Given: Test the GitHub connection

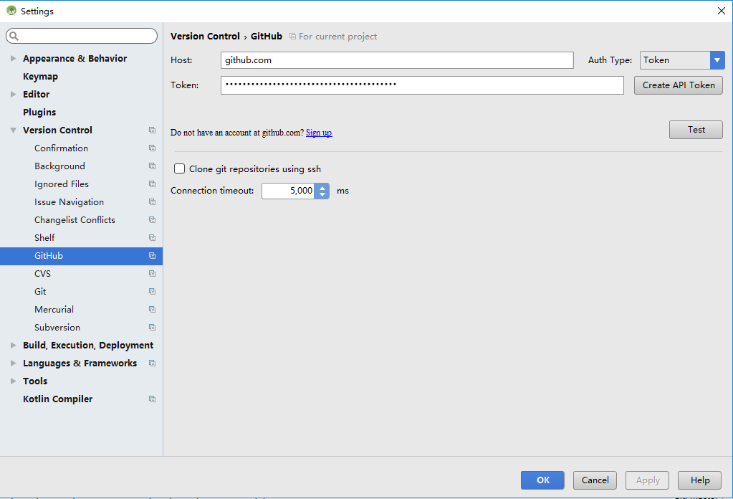Looking at the screenshot, I should [696, 130].
